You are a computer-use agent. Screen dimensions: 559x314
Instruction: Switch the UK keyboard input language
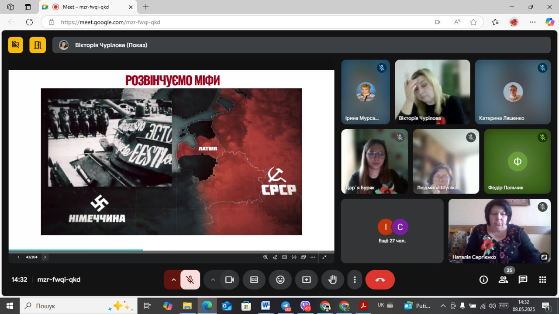pyautogui.click(x=381, y=305)
